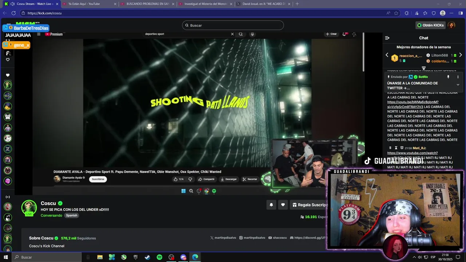
Task: Click the Obtén KICKs button
Action: click(431, 25)
